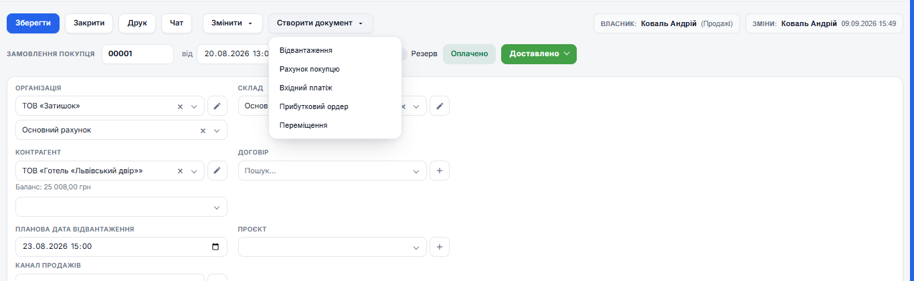The height and width of the screenshot is (281, 914).
Task: Expand the ТОВ «Затишок» organization dropdown
Action: pos(195,106)
